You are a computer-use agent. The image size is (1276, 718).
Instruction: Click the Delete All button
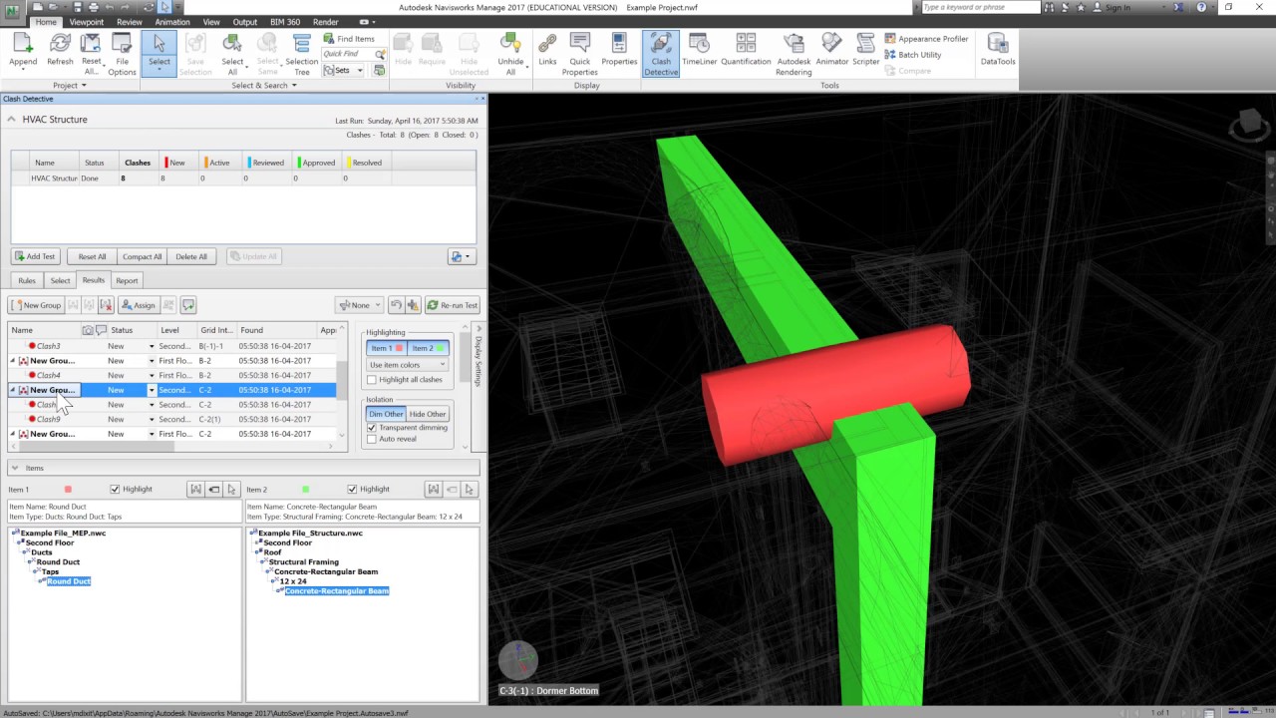click(x=191, y=256)
